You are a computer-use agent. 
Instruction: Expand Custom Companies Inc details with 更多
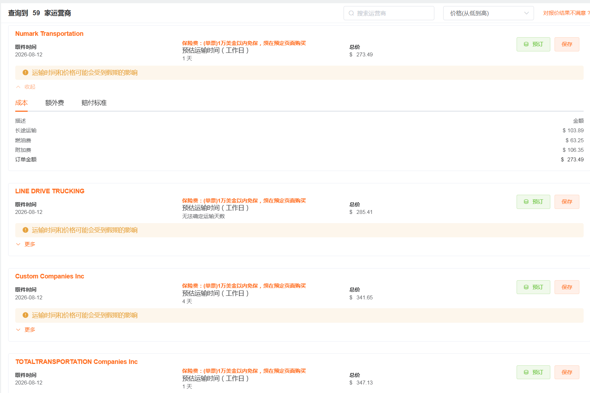pyautogui.click(x=26, y=330)
